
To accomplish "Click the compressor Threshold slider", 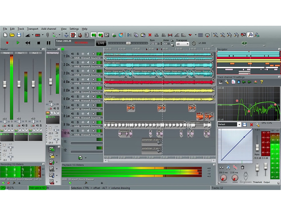I will [257, 167].
